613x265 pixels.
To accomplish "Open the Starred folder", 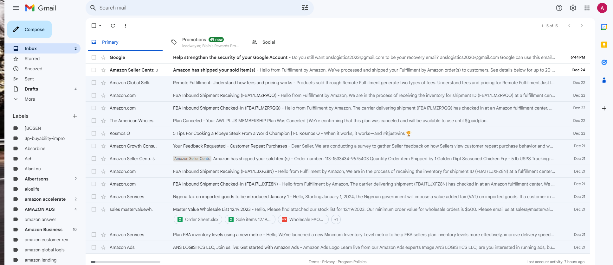I will pyautogui.click(x=42, y=59).
